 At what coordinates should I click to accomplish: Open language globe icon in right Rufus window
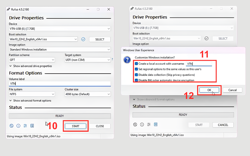[135, 124]
